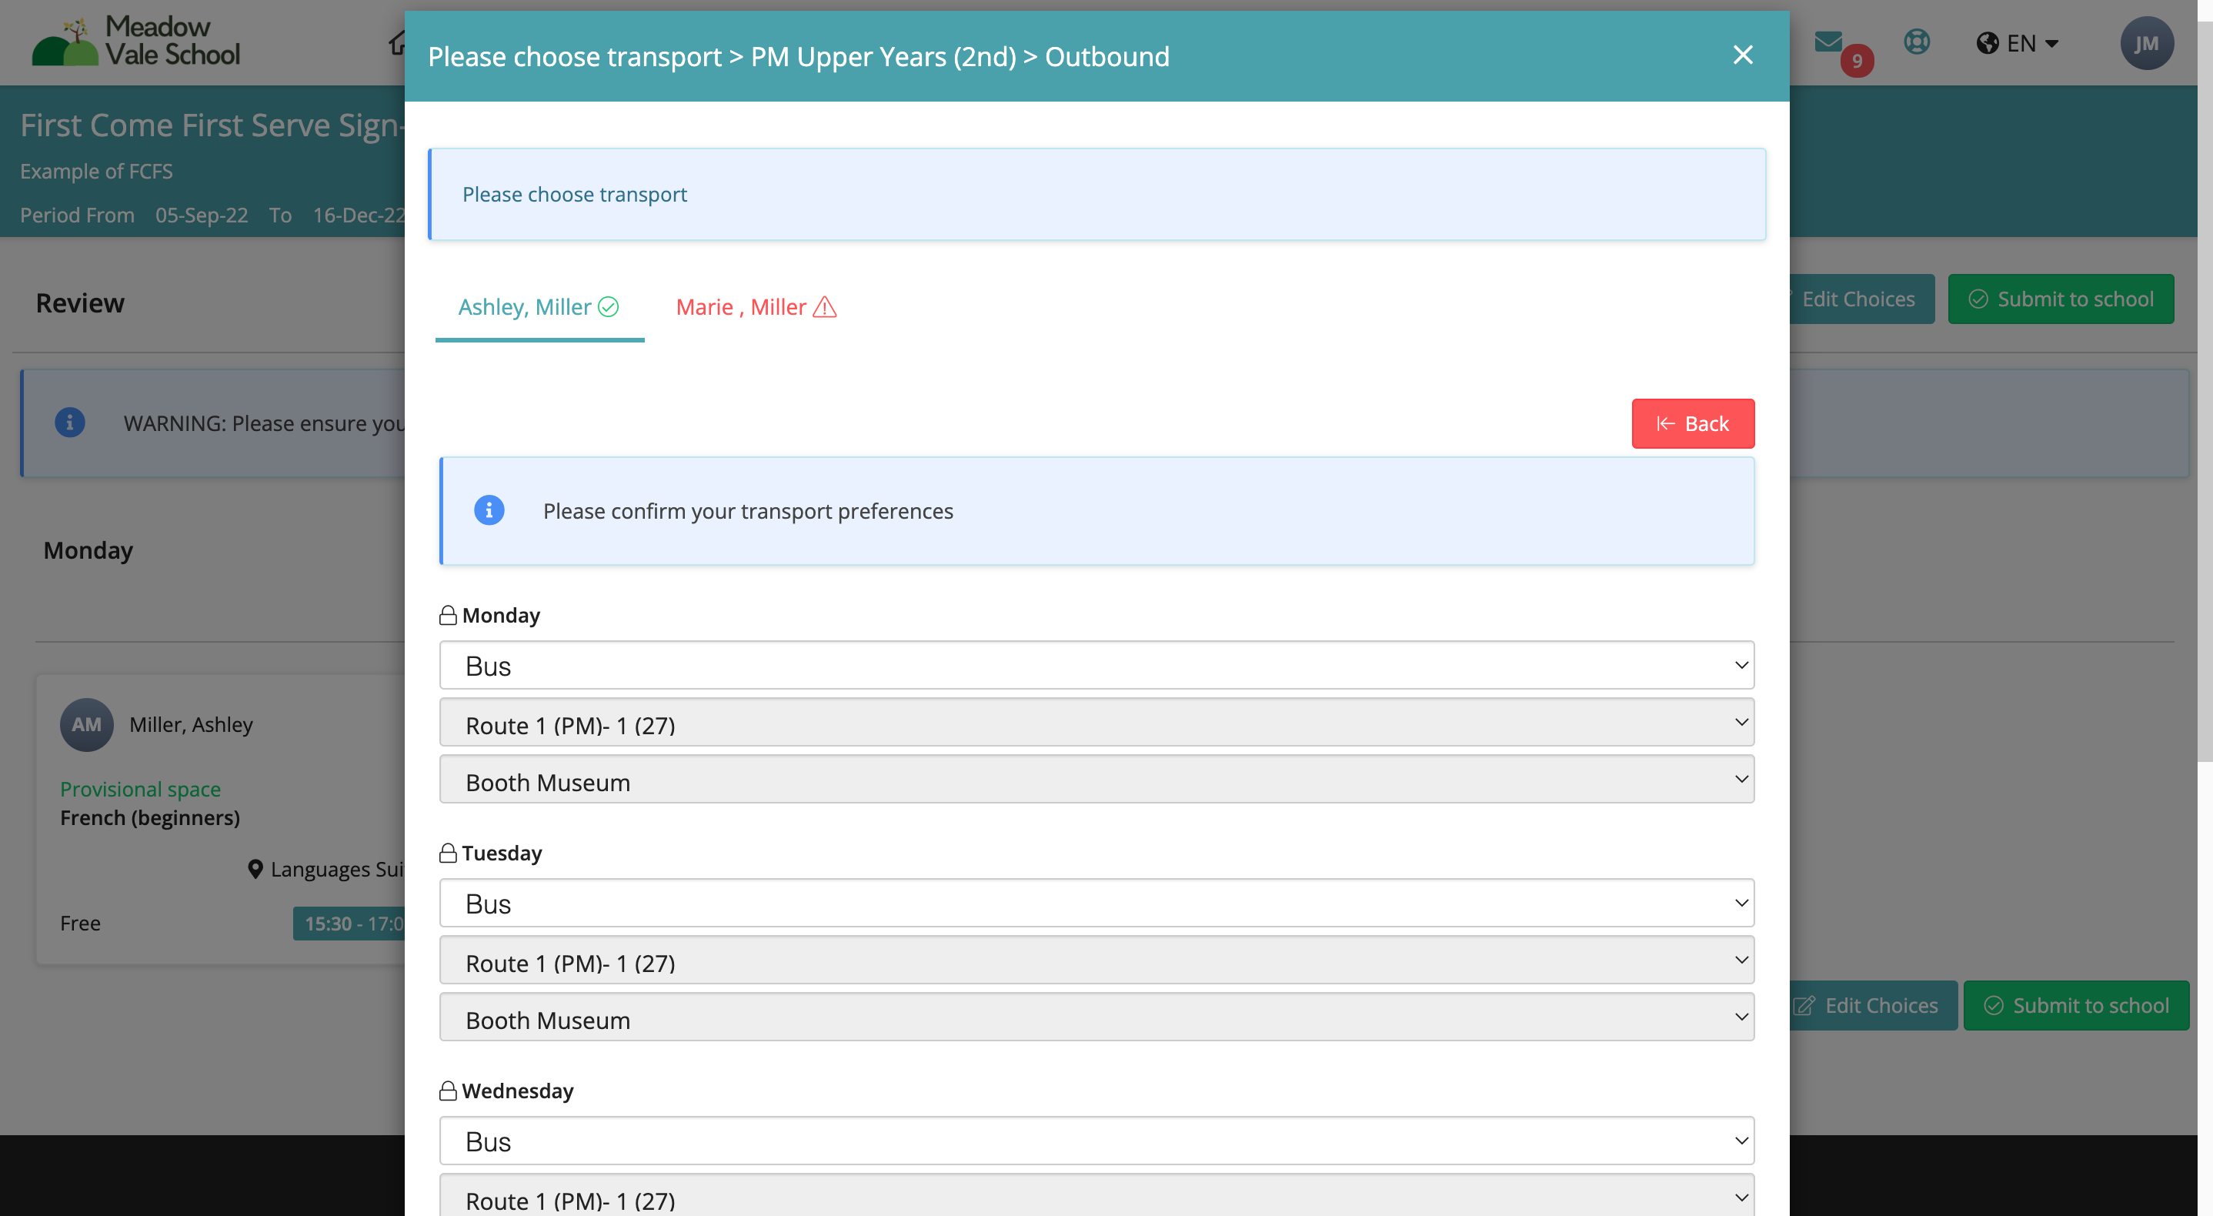Click the bottom Submit to school button
This screenshot has height=1216, width=2213.
coord(2075,1005)
